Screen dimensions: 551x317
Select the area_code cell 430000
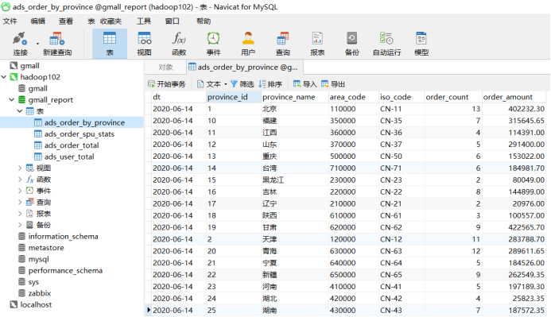point(353,311)
